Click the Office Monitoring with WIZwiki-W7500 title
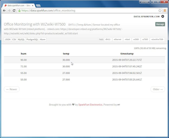This screenshot has height=138, width=169. tap(35, 24)
